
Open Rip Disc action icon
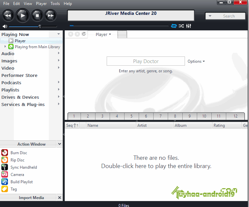(5, 160)
